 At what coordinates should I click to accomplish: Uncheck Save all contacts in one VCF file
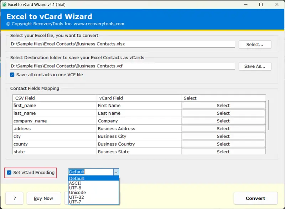click(x=12, y=75)
